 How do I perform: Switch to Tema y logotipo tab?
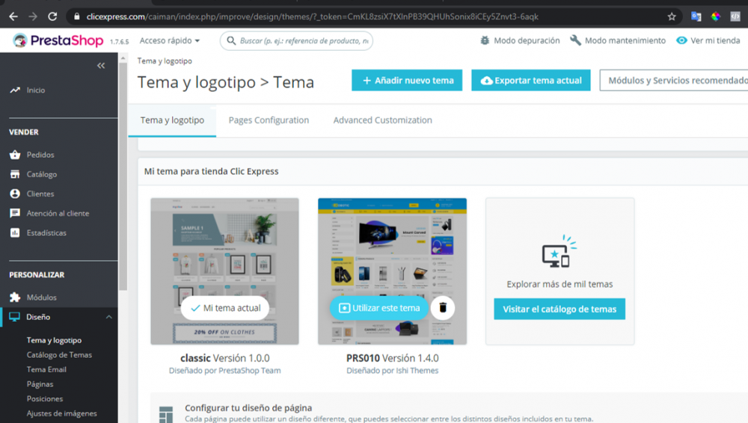172,120
